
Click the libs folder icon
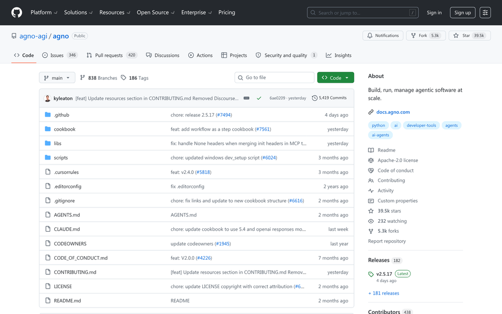tap(48, 143)
